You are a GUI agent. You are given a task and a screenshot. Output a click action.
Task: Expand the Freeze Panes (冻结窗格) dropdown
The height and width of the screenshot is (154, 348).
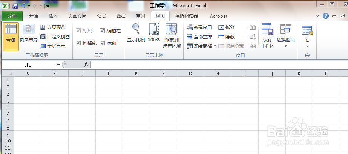[x=215, y=46]
